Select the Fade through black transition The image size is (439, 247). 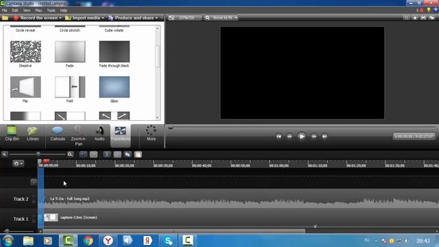[x=115, y=51]
